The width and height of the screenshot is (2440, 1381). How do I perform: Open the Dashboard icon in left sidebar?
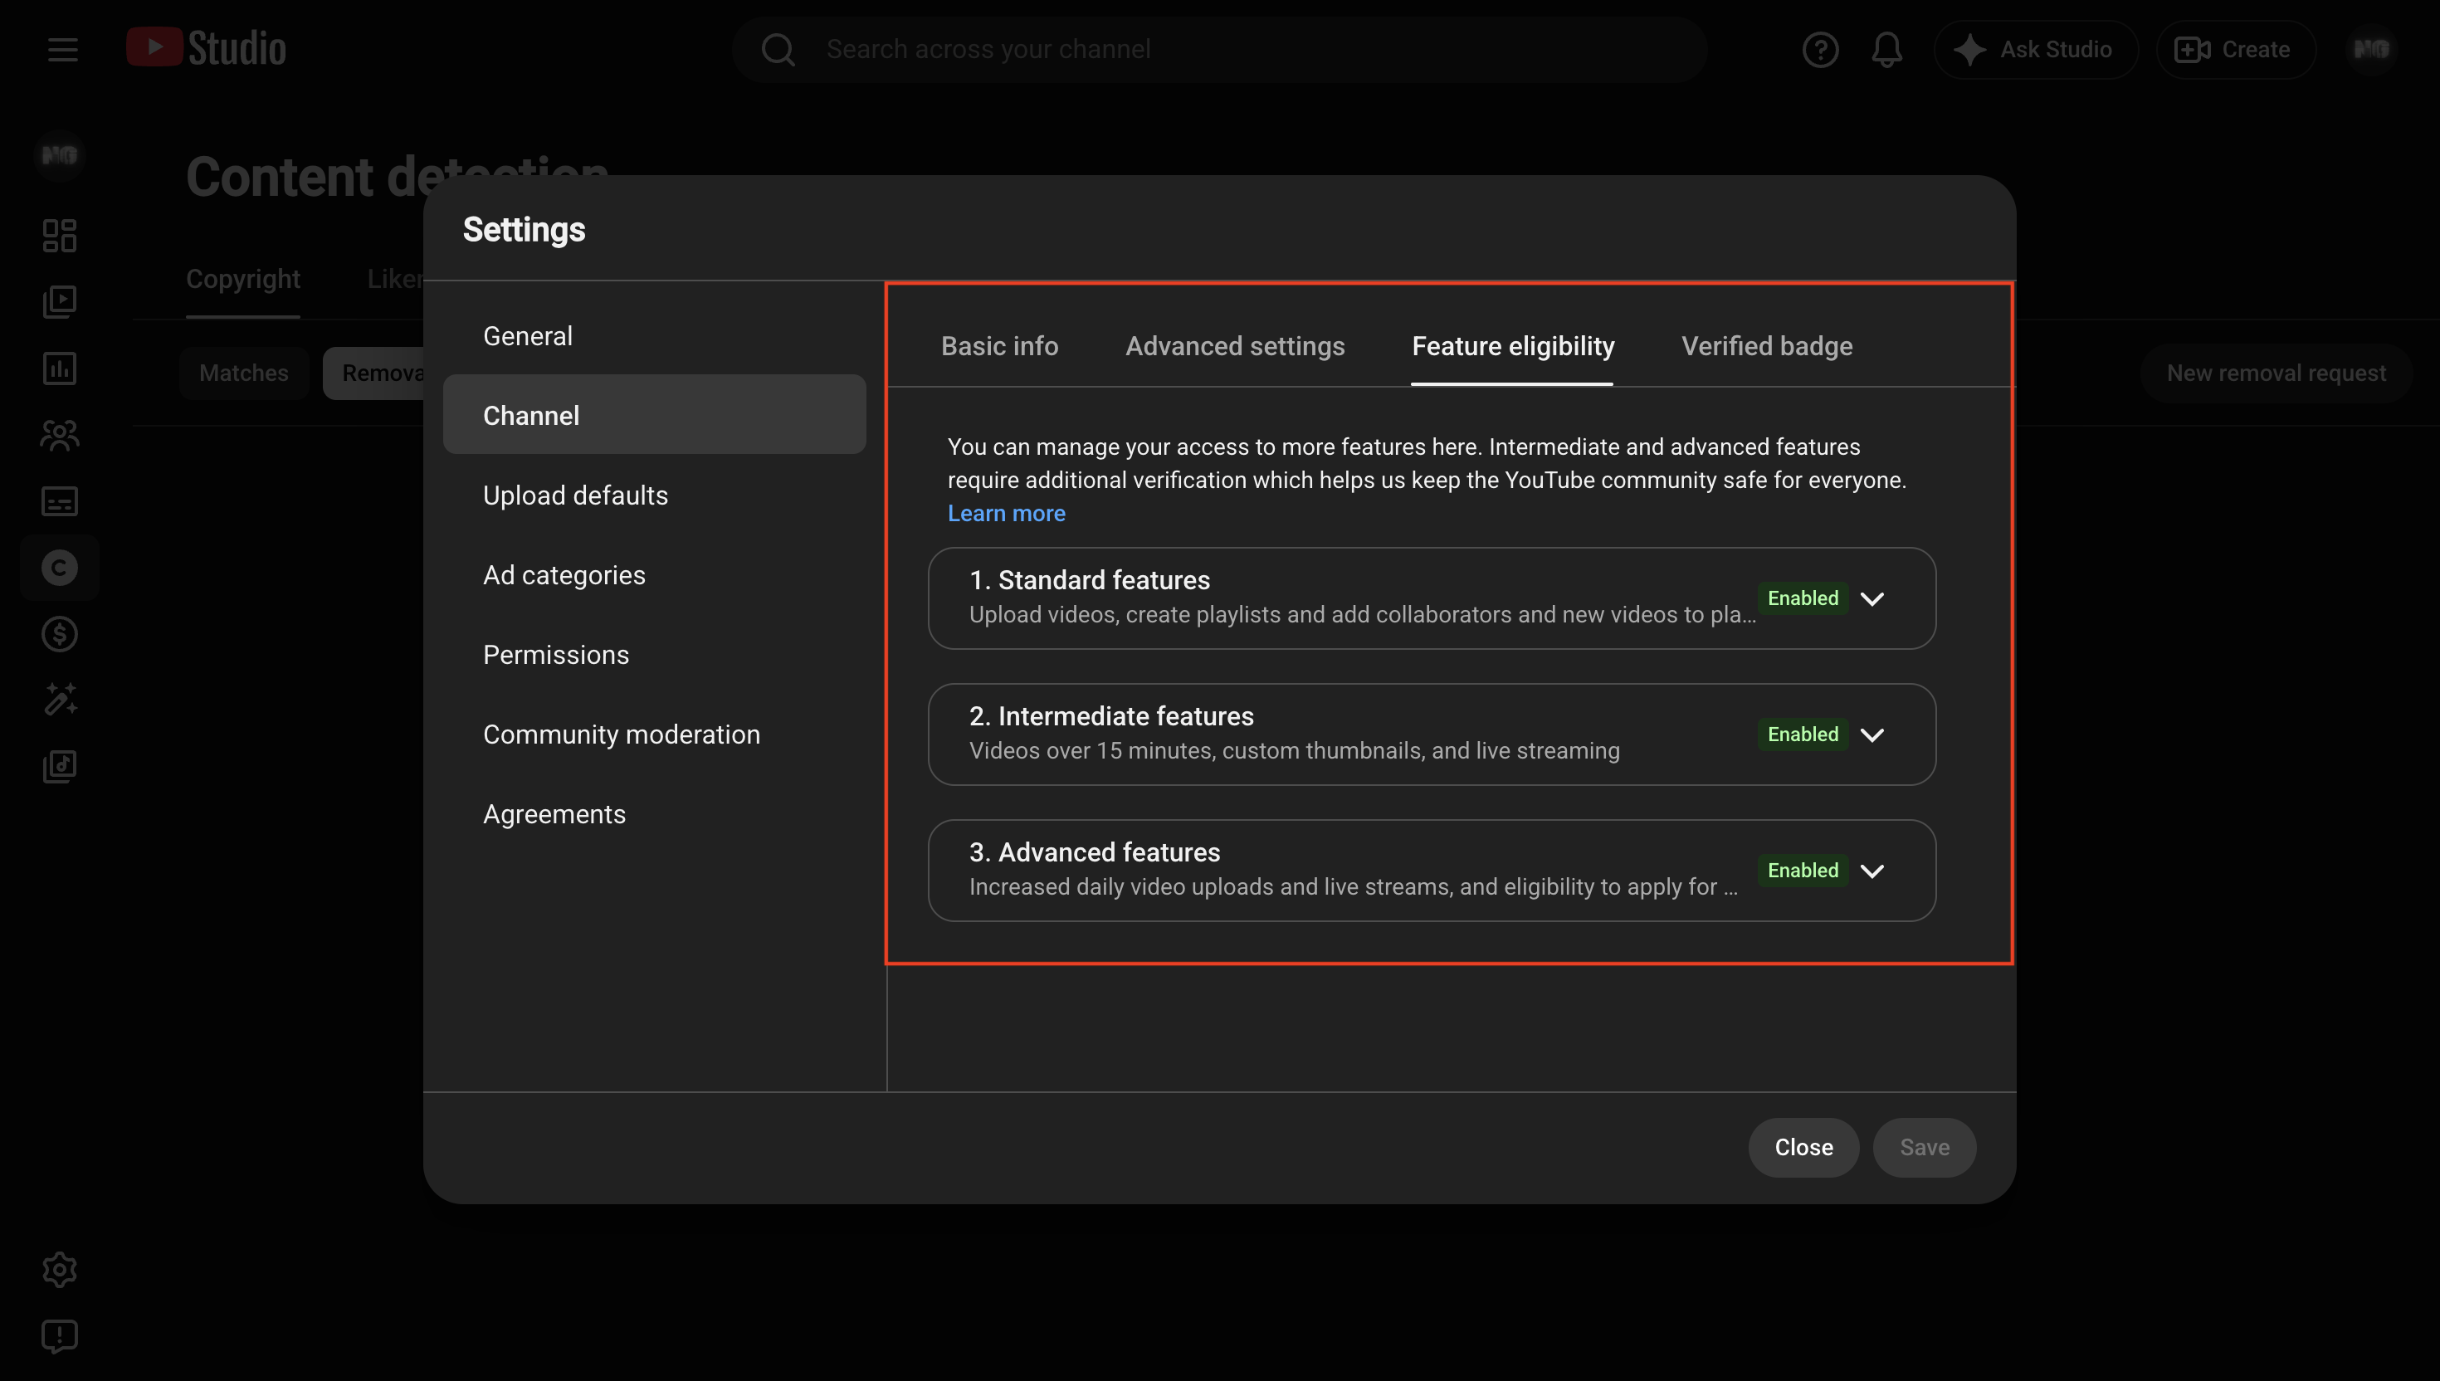(59, 235)
